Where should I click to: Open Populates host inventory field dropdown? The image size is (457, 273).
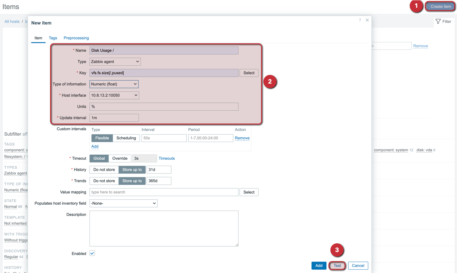(x=123, y=203)
